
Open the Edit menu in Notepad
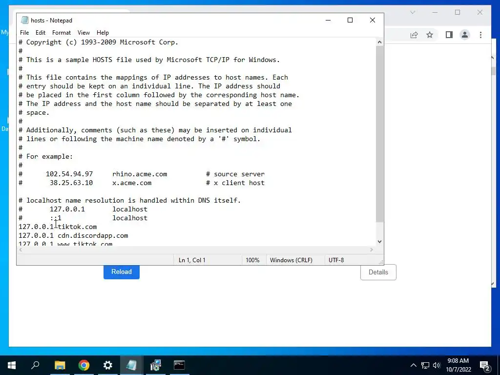coord(40,33)
